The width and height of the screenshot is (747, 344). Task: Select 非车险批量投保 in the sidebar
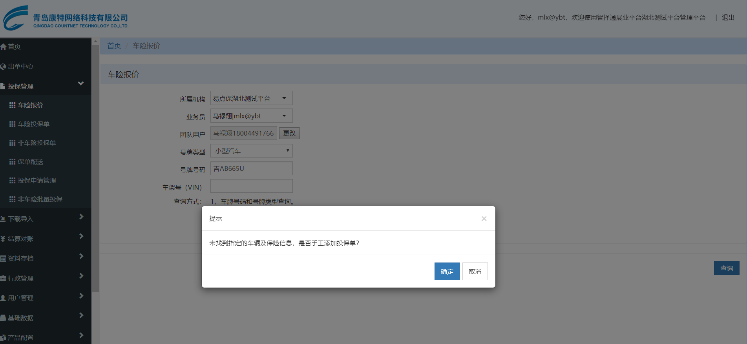tap(40, 199)
